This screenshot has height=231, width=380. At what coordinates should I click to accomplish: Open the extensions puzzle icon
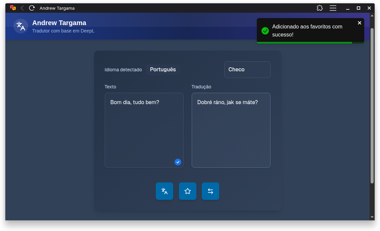pyautogui.click(x=320, y=8)
